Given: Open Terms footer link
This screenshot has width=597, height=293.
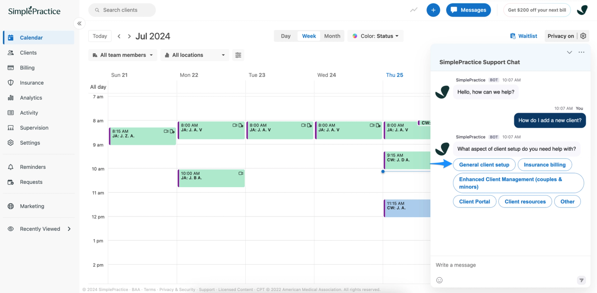Looking at the screenshot, I should (x=150, y=290).
